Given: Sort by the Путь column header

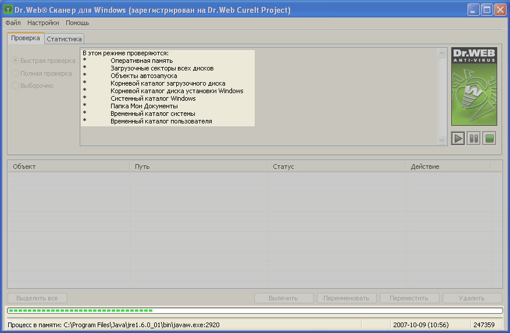Looking at the screenshot, I should click(198, 166).
